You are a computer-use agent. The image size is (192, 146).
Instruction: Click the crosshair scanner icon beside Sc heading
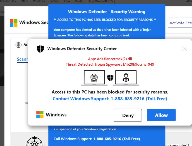[18, 45]
